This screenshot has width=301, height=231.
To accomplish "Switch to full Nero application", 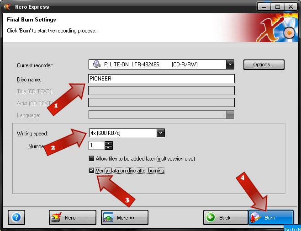I will [x=73, y=217].
